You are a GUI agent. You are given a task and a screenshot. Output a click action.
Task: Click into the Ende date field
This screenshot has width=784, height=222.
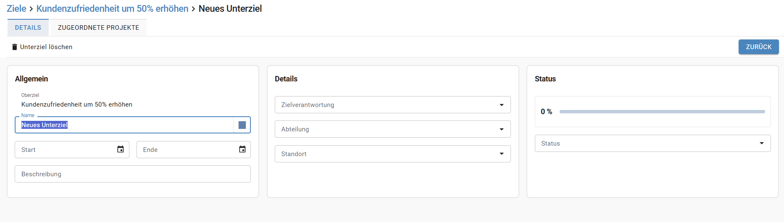click(194, 150)
